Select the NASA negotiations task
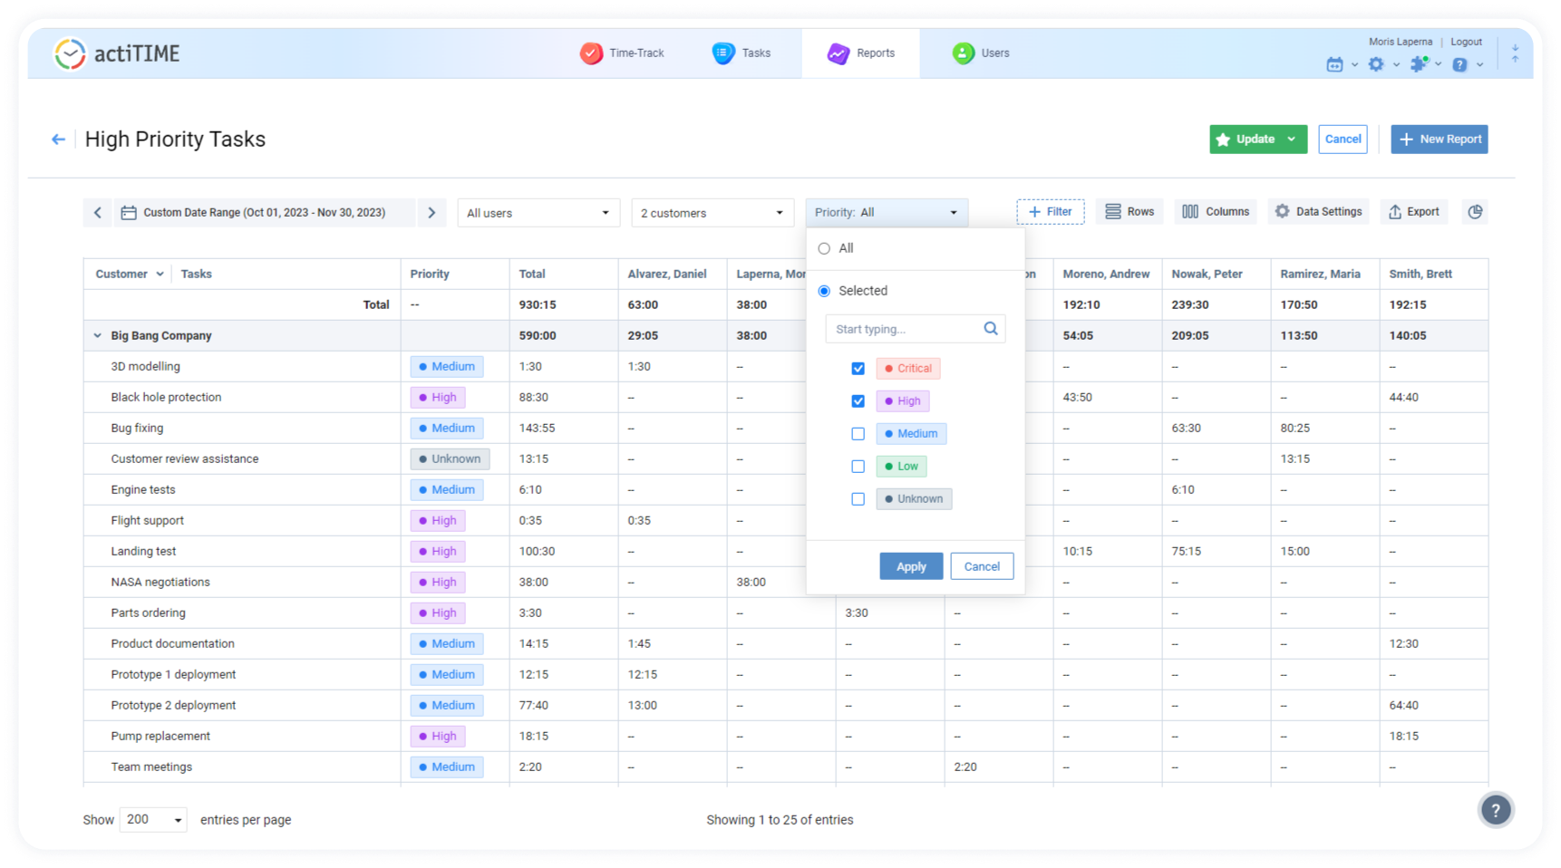 [x=160, y=583]
